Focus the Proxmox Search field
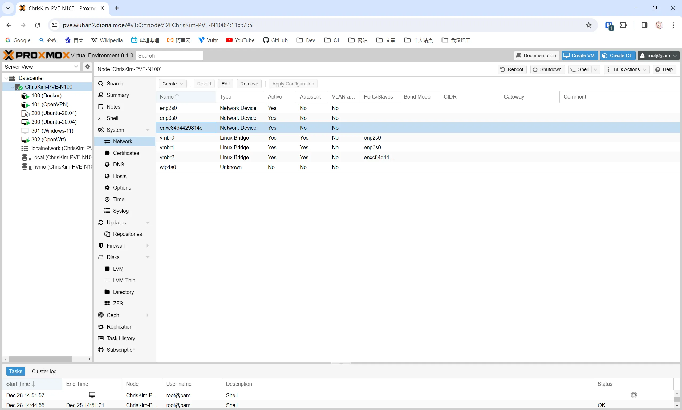The image size is (682, 410). tap(169, 56)
